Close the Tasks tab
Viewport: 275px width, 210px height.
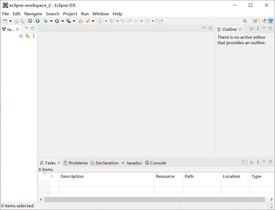click(59, 163)
